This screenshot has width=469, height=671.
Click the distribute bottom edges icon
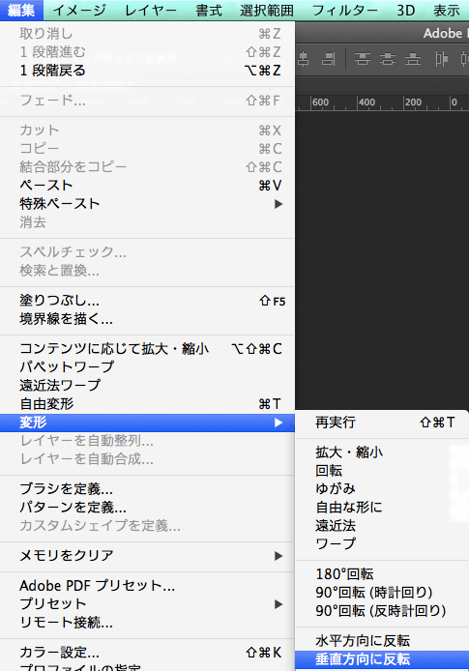click(413, 59)
